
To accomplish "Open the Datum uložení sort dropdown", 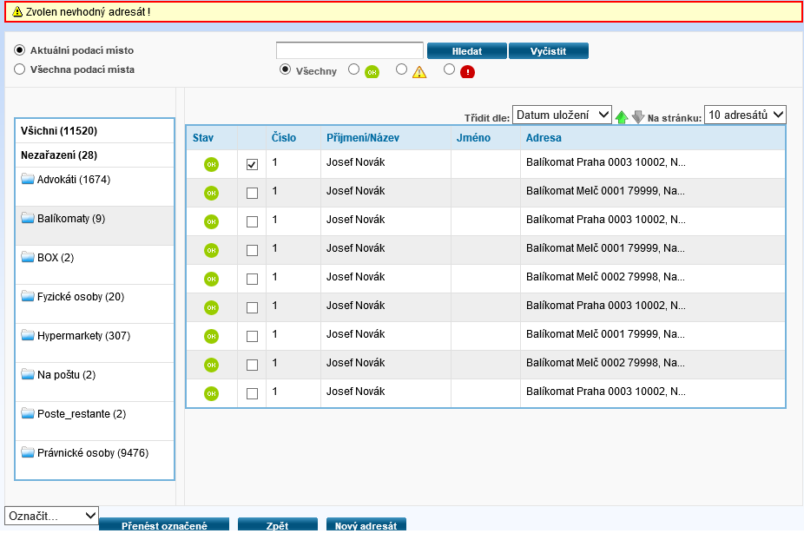I will tap(562, 115).
